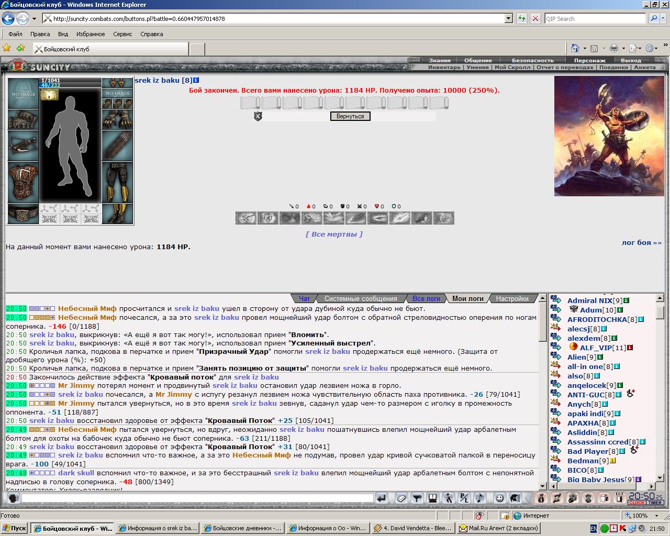Select the gloves equipment slot
670x536 pixels.
coord(117,119)
